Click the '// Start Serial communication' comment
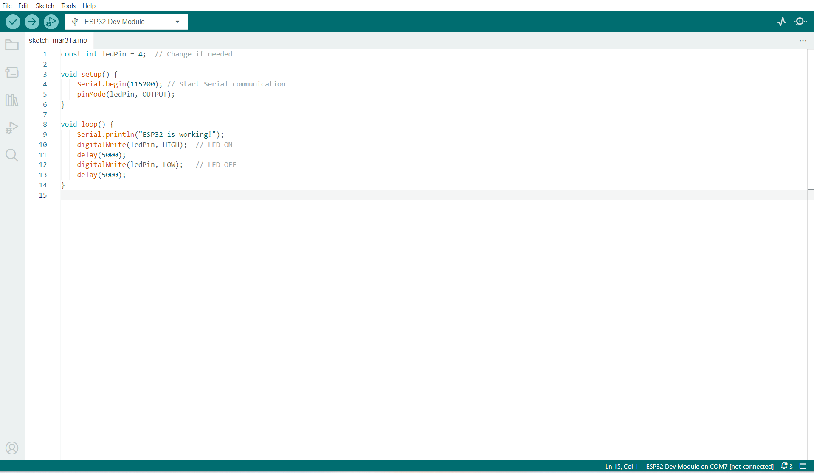Viewport: 814px width, 473px height. (x=226, y=84)
